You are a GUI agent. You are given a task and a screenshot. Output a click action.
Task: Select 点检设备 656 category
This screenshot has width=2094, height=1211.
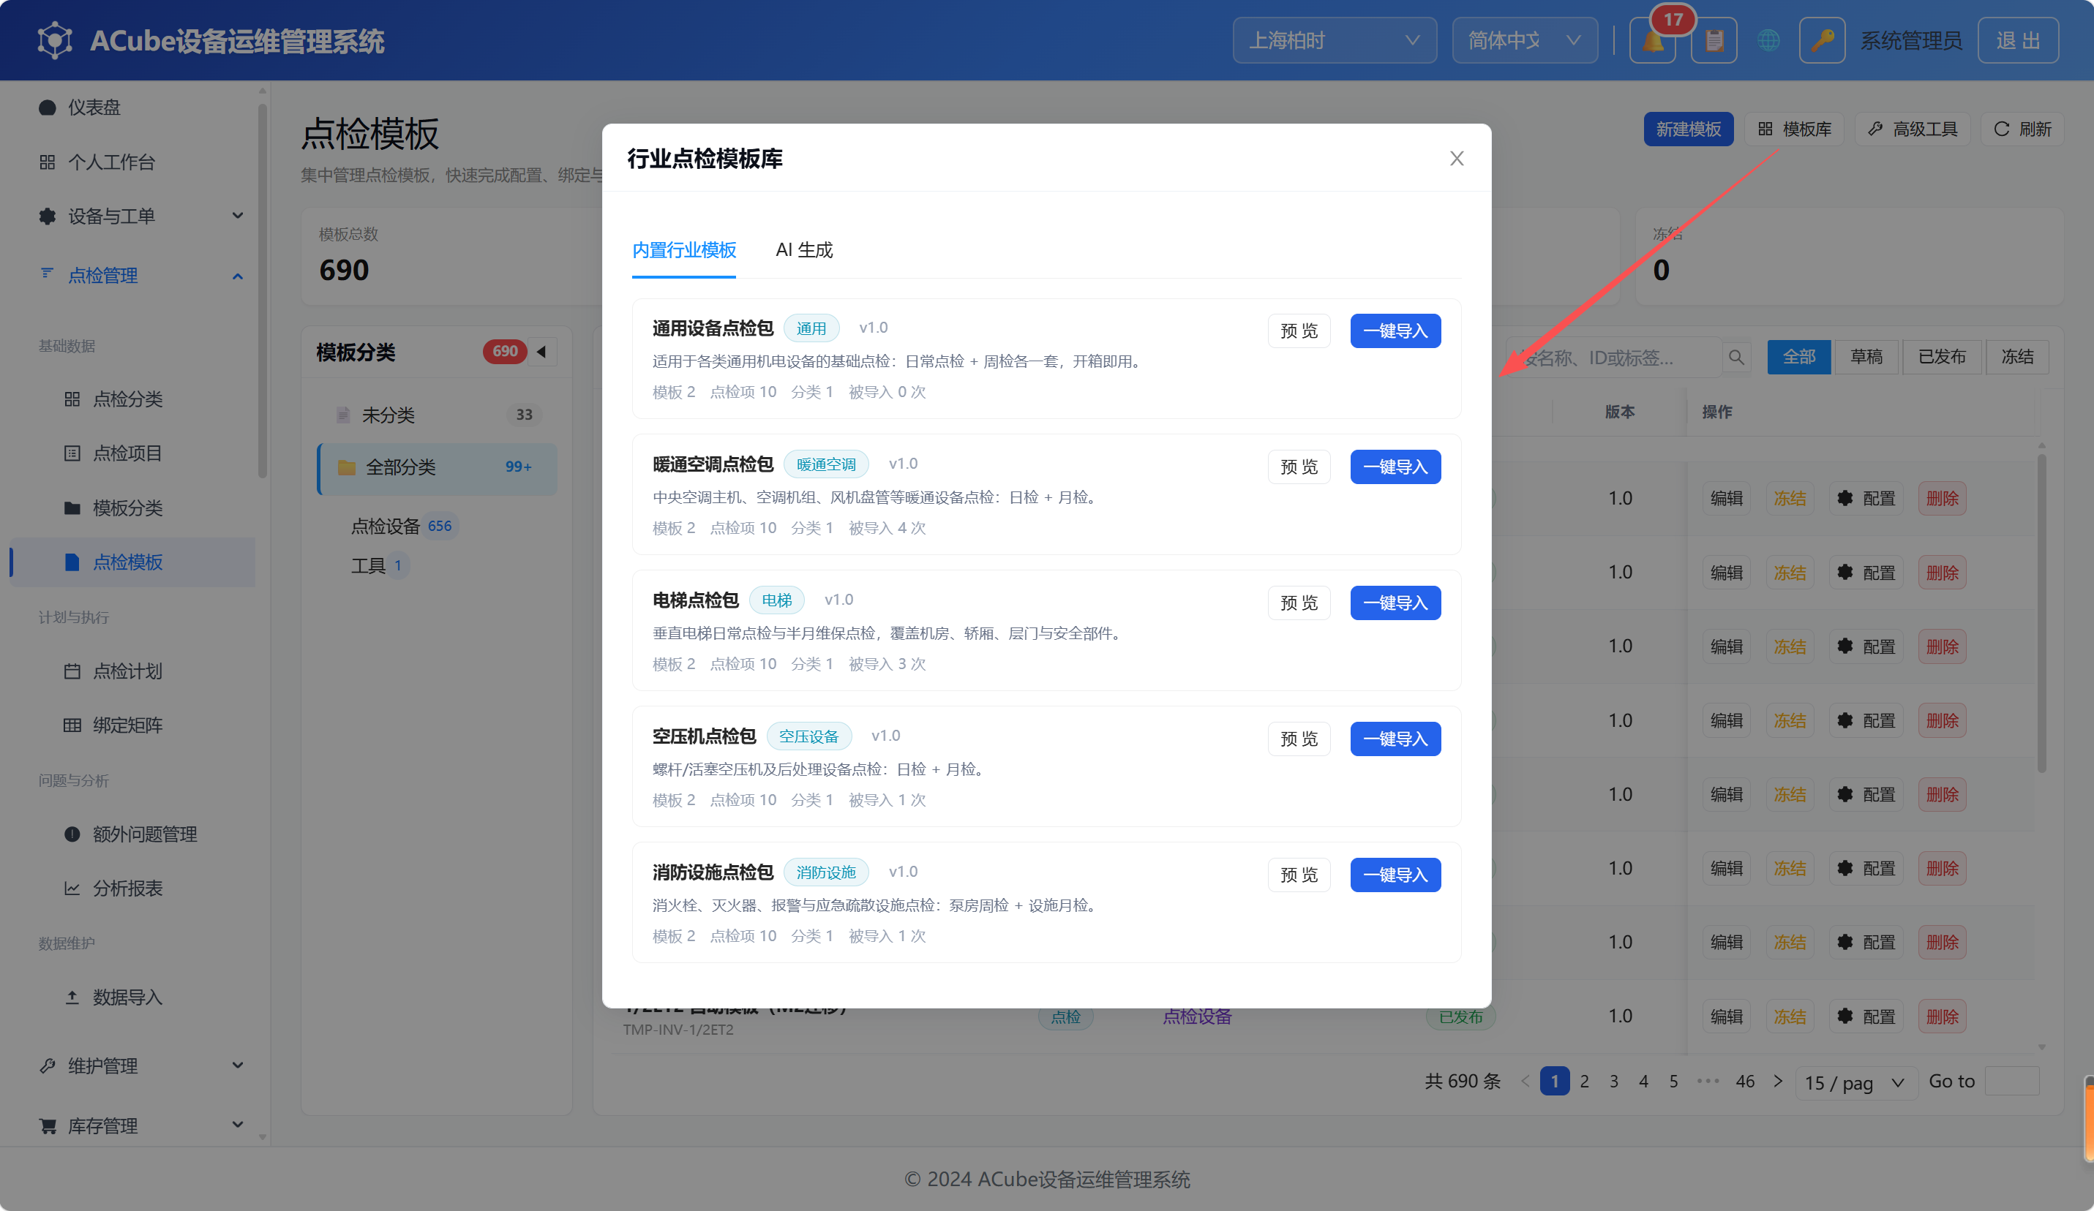403,526
